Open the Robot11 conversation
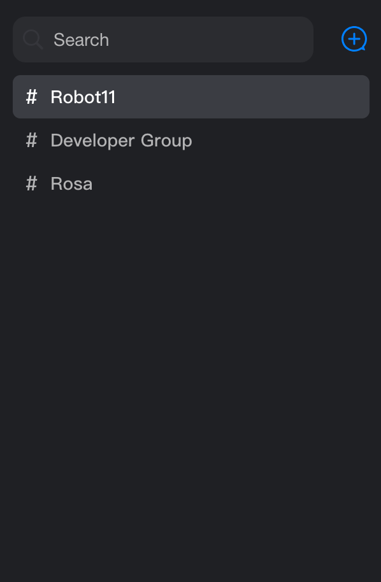The width and height of the screenshot is (381, 582). click(191, 97)
